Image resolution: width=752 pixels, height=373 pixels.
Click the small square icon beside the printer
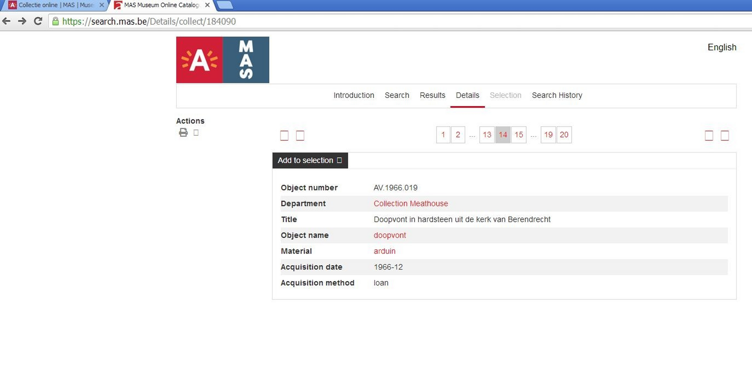pos(196,133)
